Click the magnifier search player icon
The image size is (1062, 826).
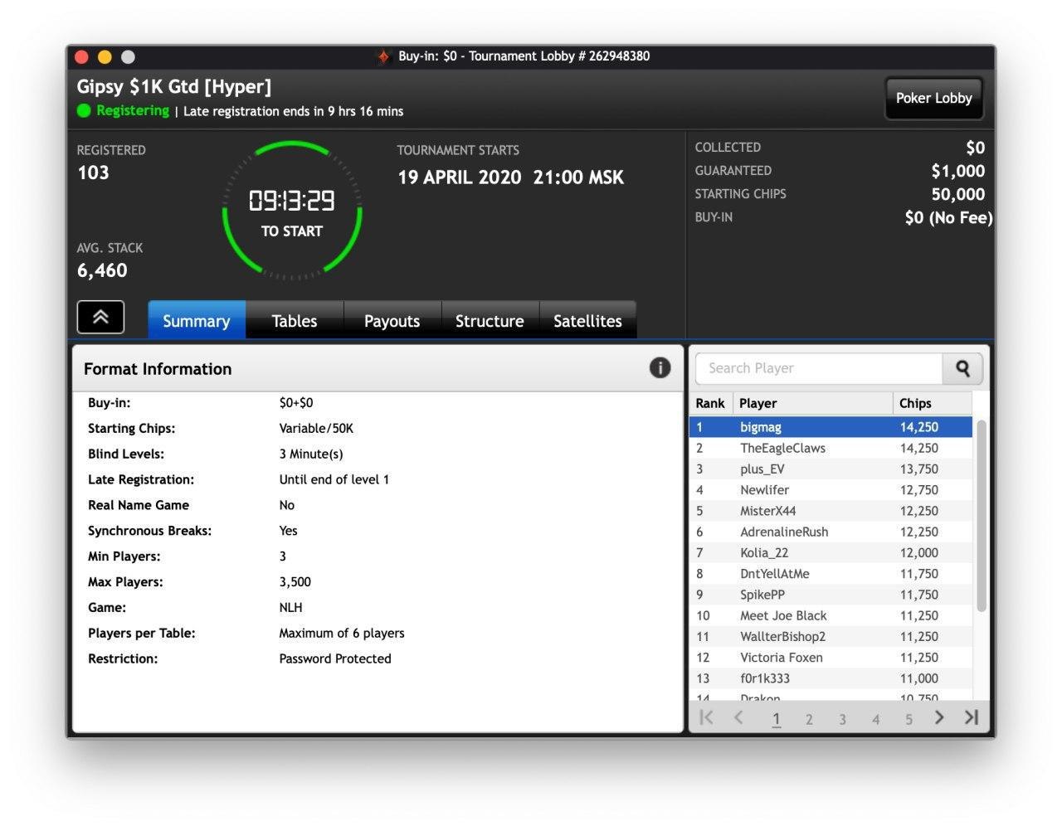point(962,368)
